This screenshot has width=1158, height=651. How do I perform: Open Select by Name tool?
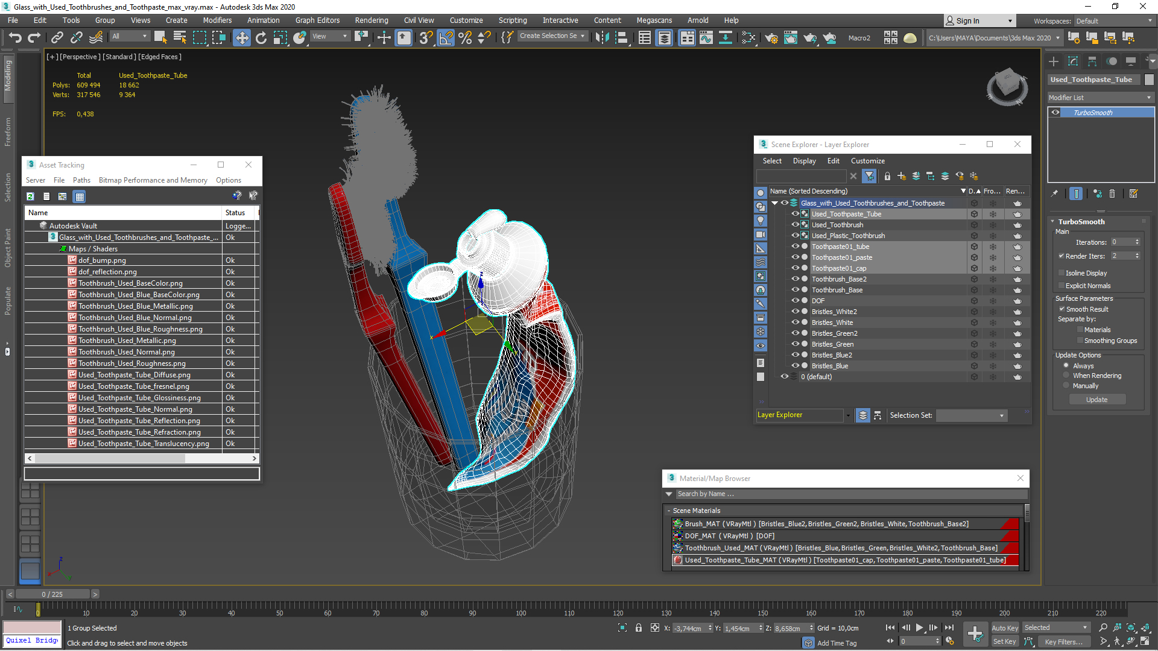(180, 37)
